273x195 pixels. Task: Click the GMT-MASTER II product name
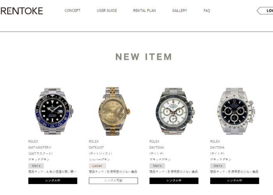39,147
